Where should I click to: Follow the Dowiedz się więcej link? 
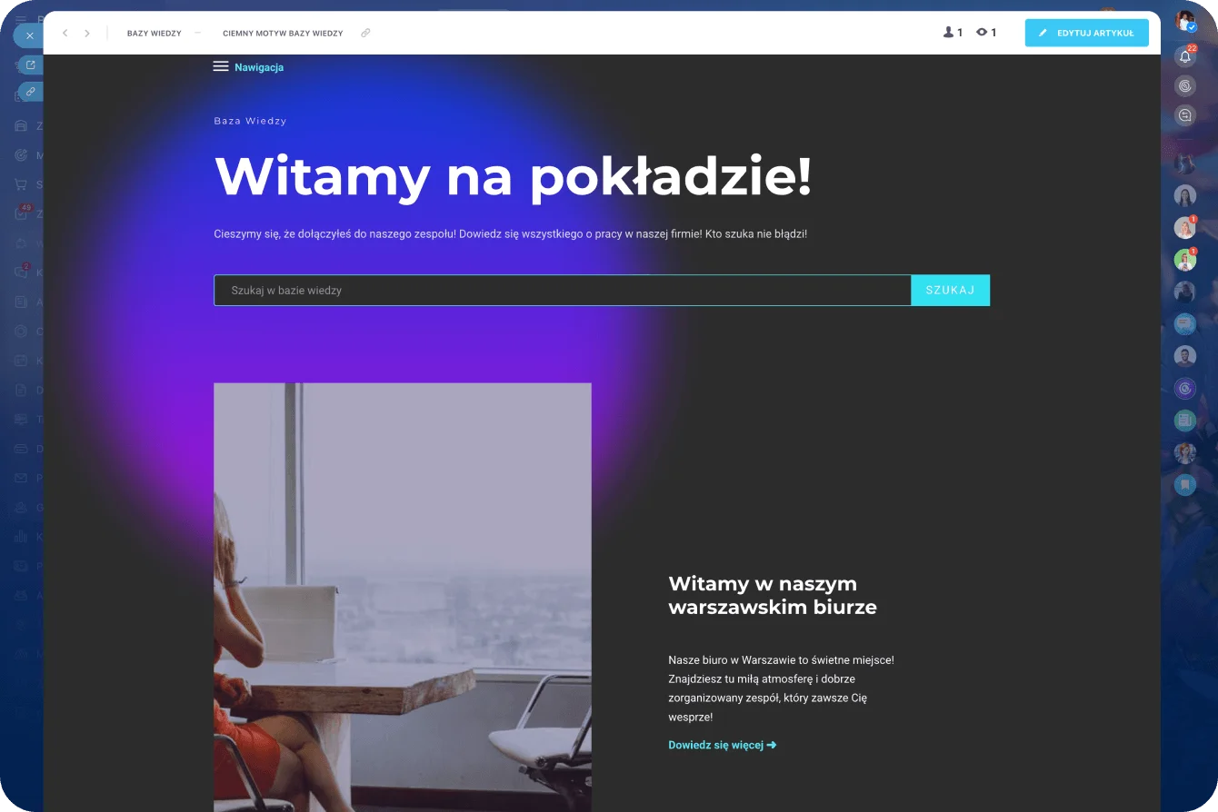[722, 745]
